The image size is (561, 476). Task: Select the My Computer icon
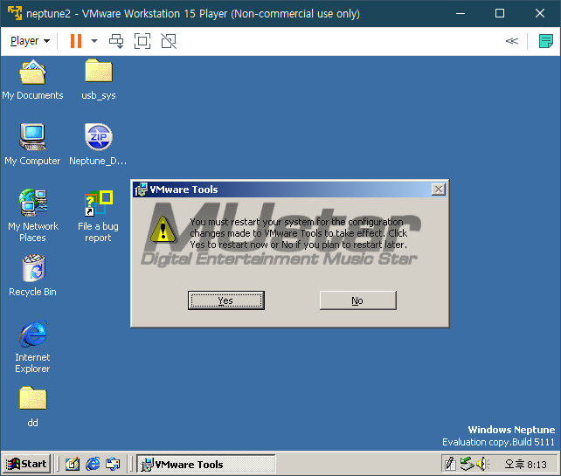coord(32,145)
